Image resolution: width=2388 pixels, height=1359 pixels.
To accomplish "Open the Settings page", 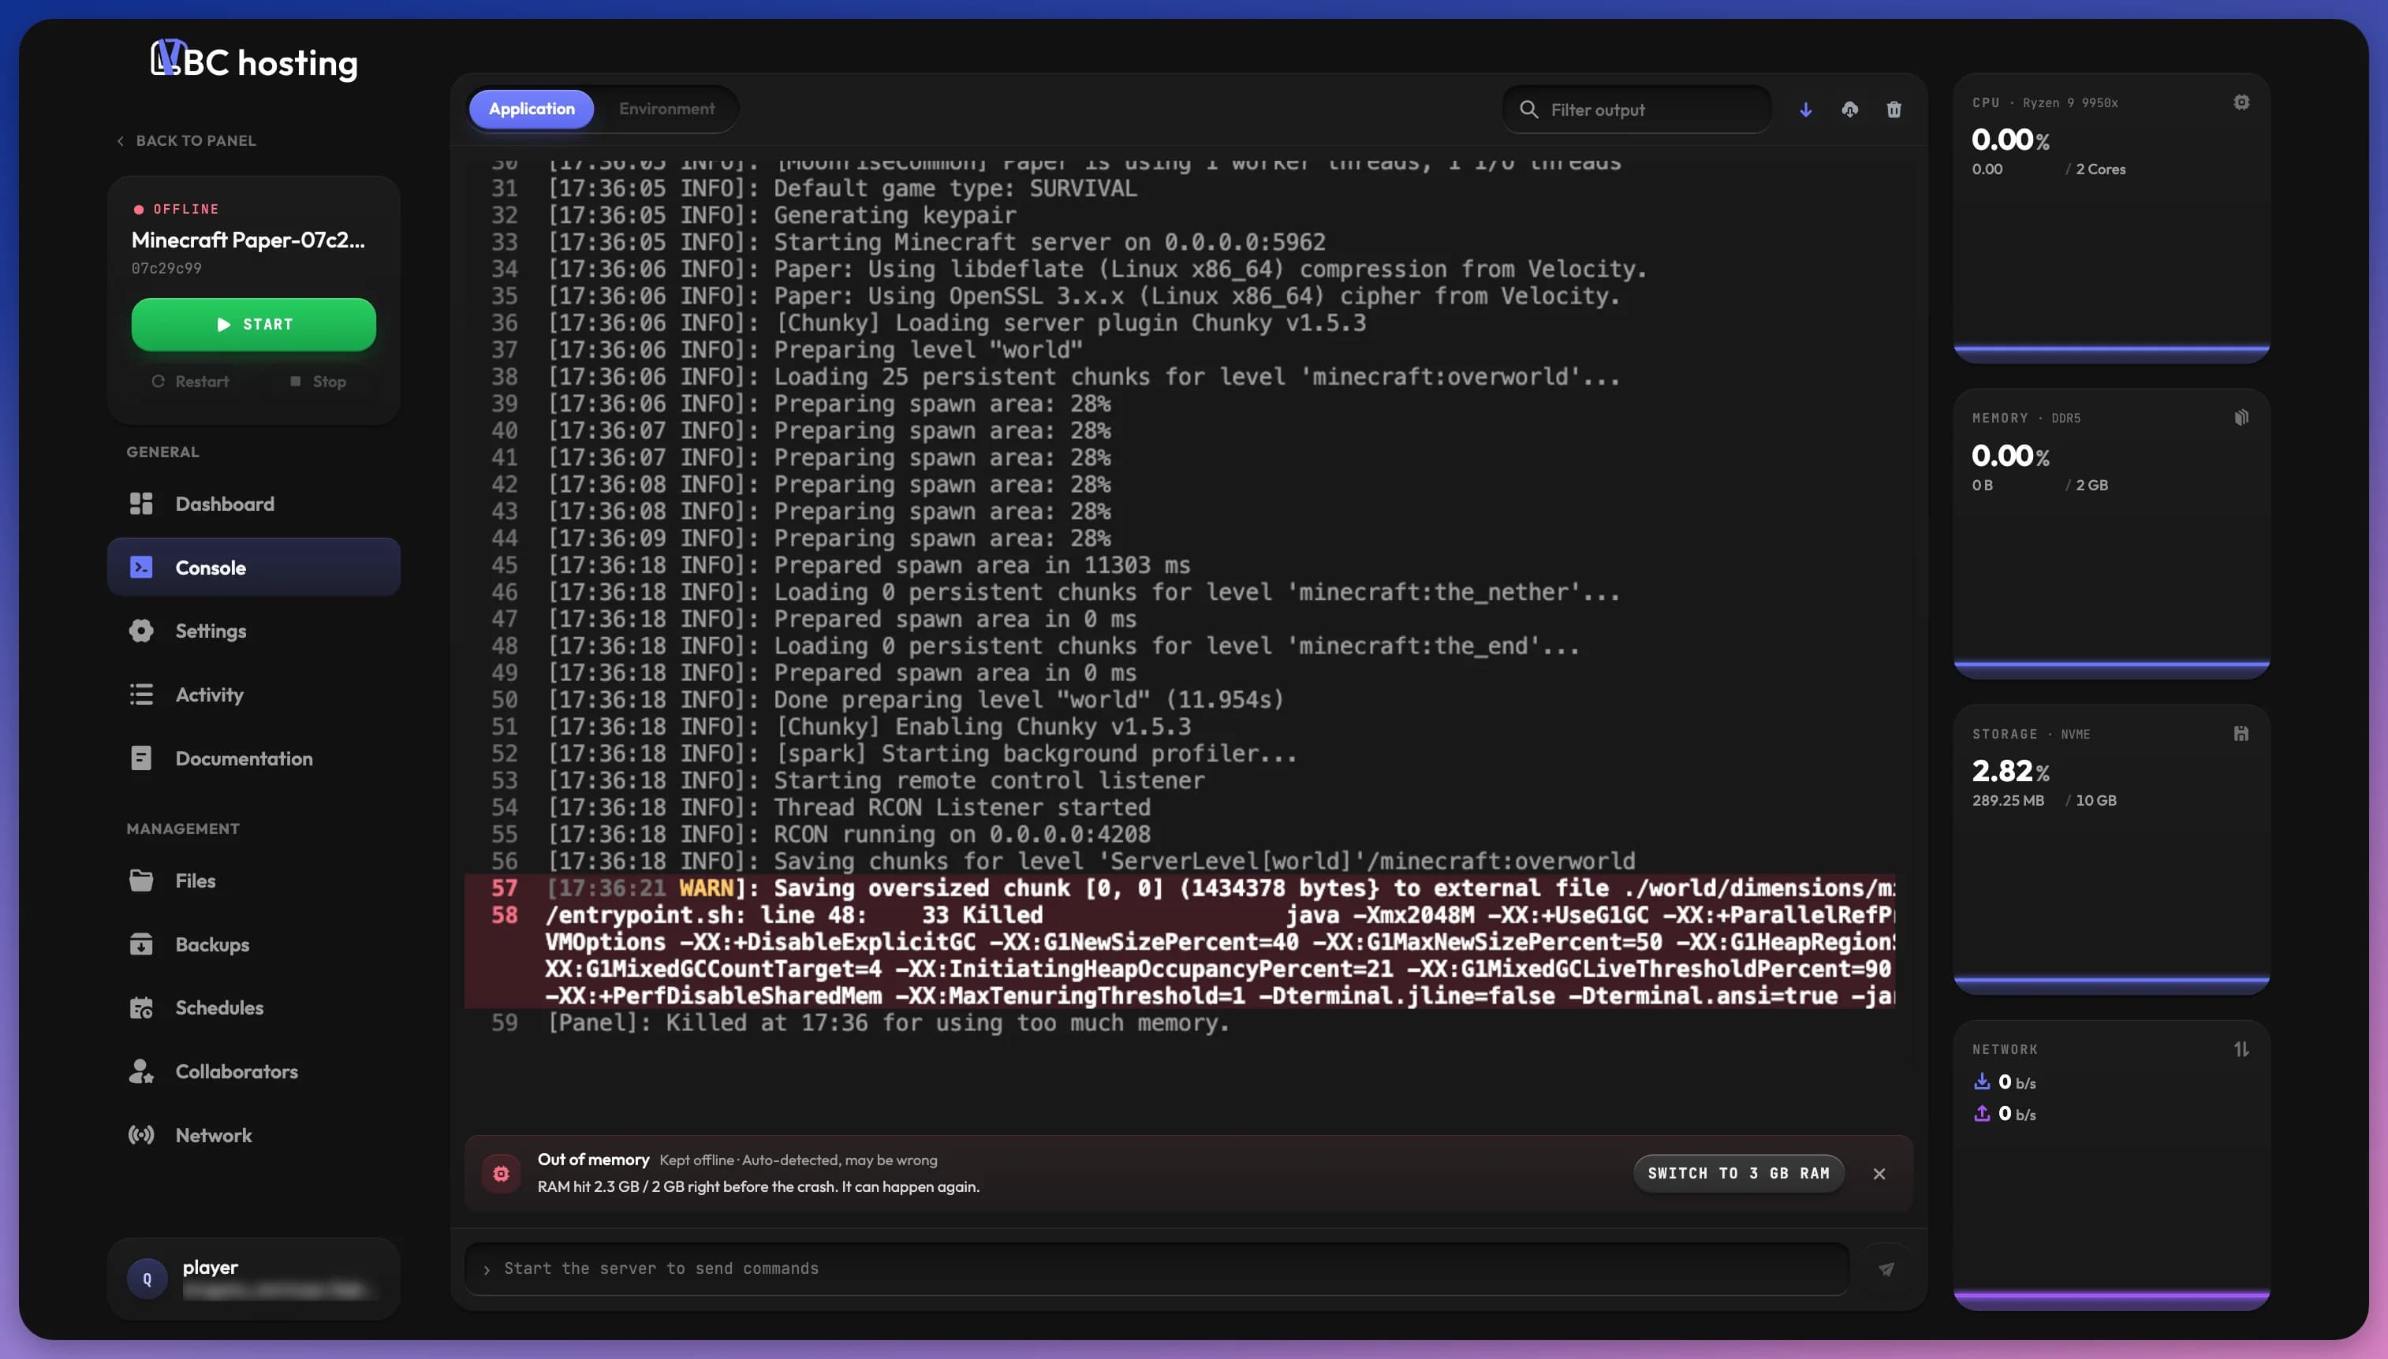I will click(254, 631).
